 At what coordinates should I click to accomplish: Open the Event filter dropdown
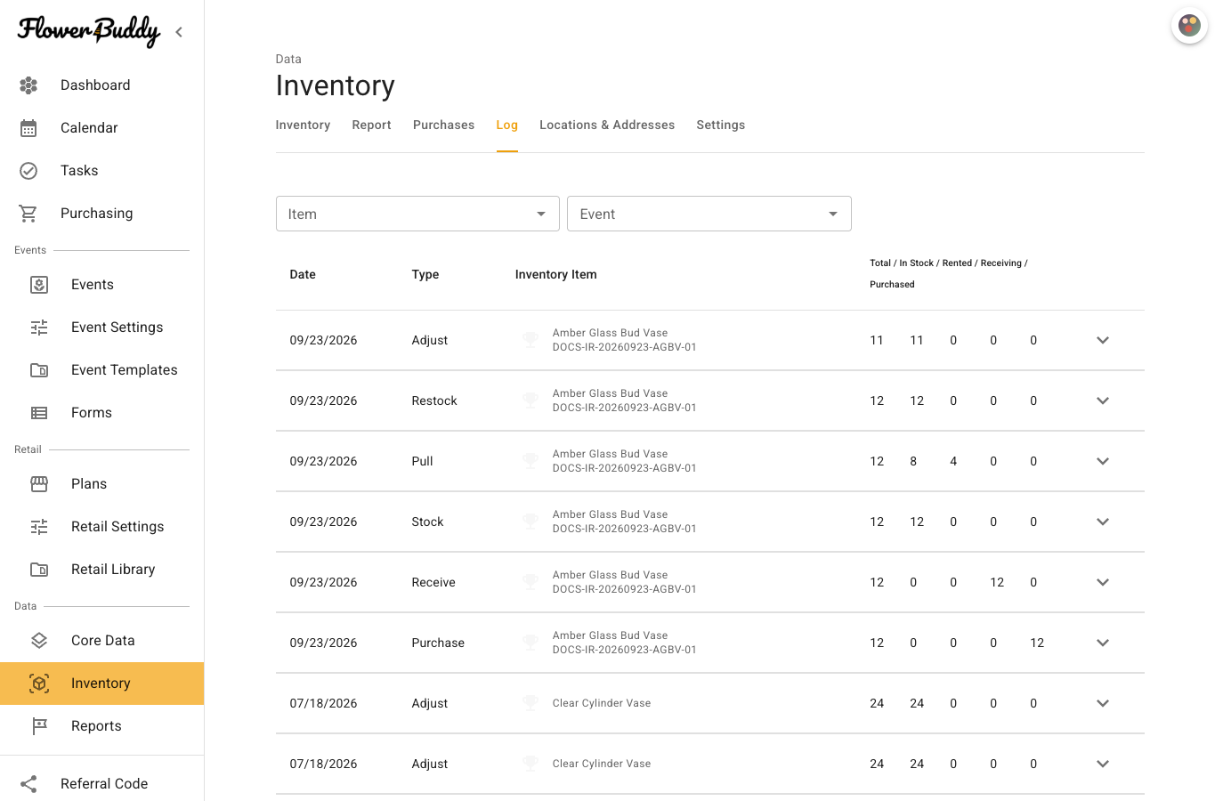tap(709, 214)
